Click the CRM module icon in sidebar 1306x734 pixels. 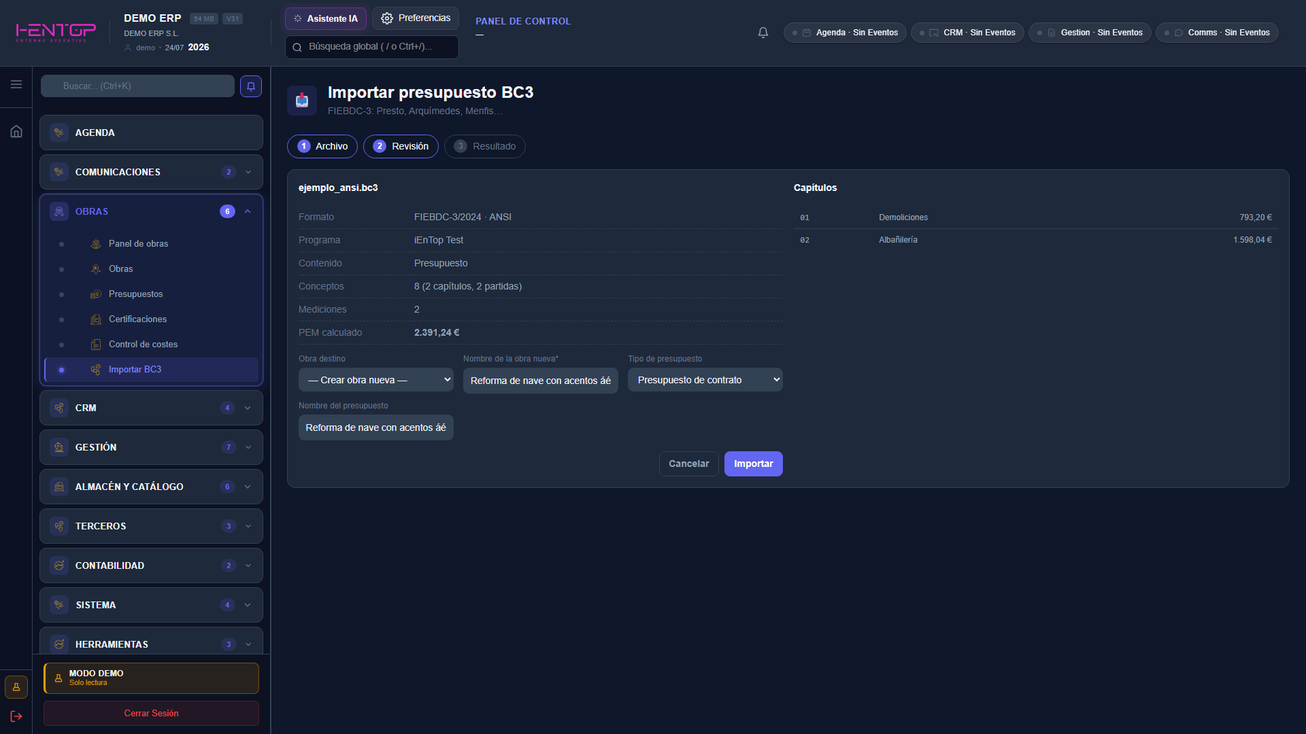pos(59,408)
